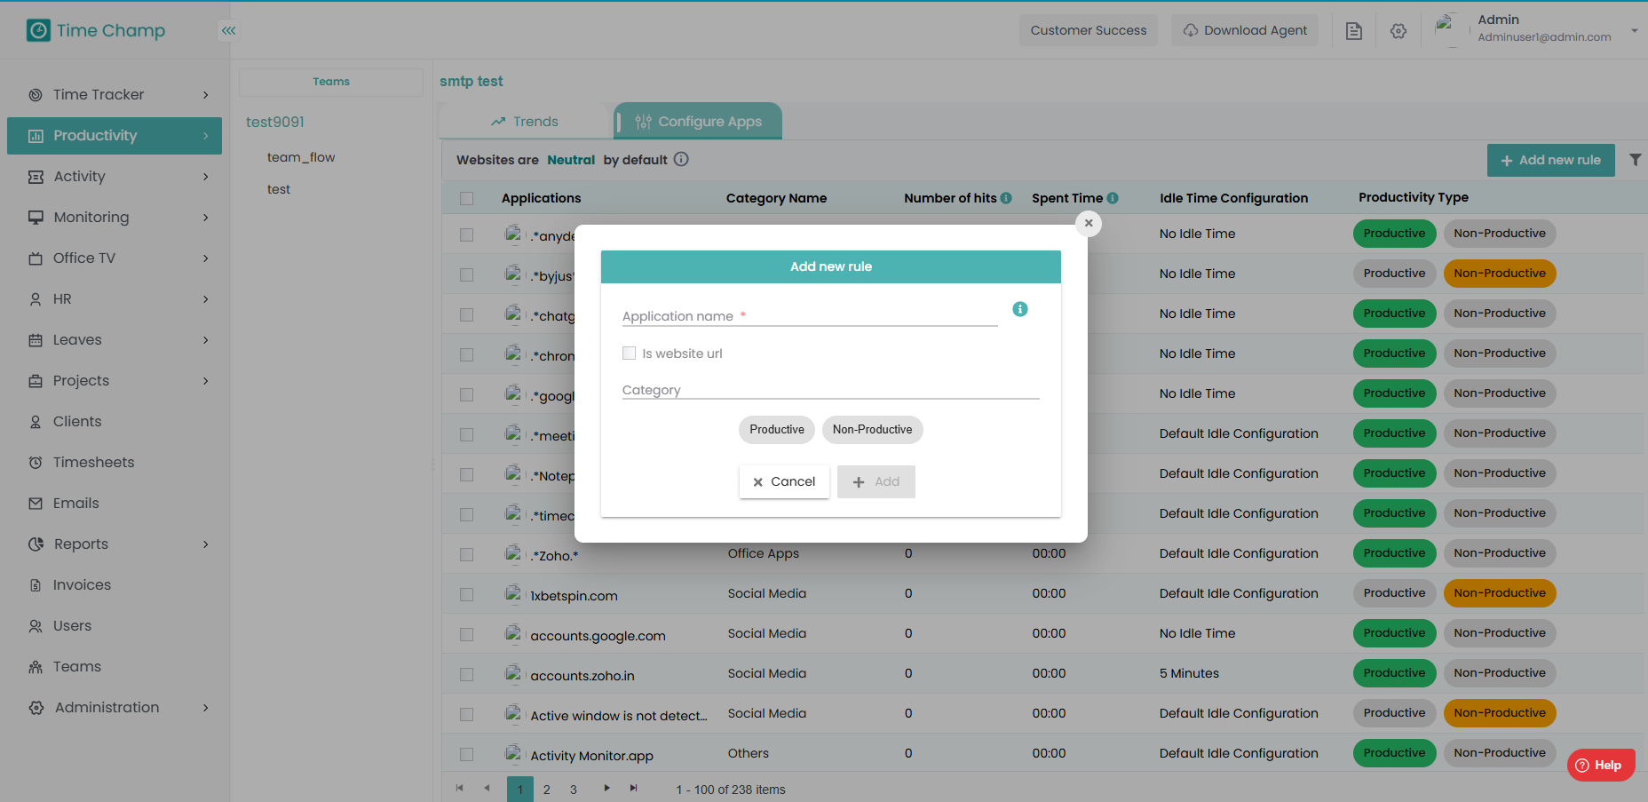This screenshot has height=802, width=1648.
Task: Check the row checkbox for Activity Monitor.app
Action: [467, 754]
